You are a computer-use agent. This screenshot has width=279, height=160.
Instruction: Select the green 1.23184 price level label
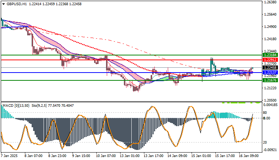(270, 55)
